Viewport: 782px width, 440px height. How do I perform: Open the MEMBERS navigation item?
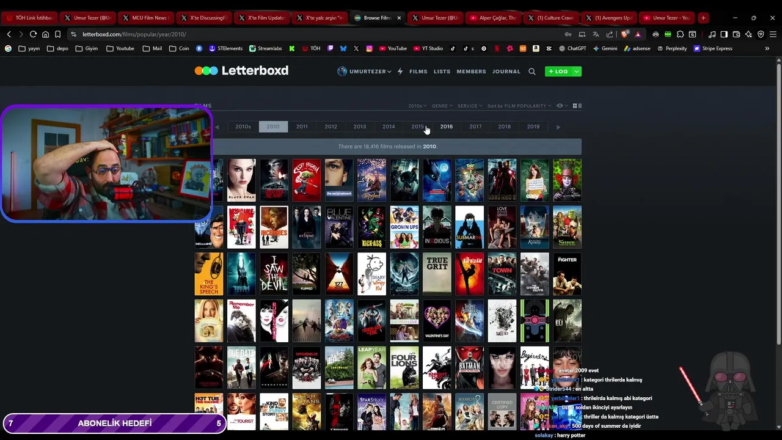click(x=471, y=71)
